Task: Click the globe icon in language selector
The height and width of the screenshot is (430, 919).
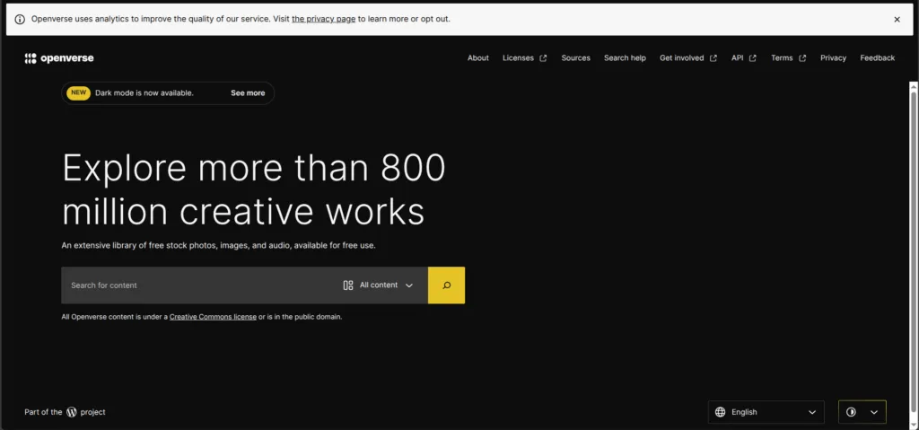Action: pos(721,412)
